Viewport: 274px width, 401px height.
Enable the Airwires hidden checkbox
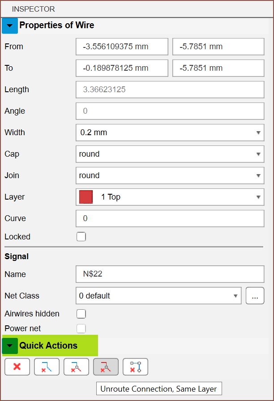click(81, 314)
